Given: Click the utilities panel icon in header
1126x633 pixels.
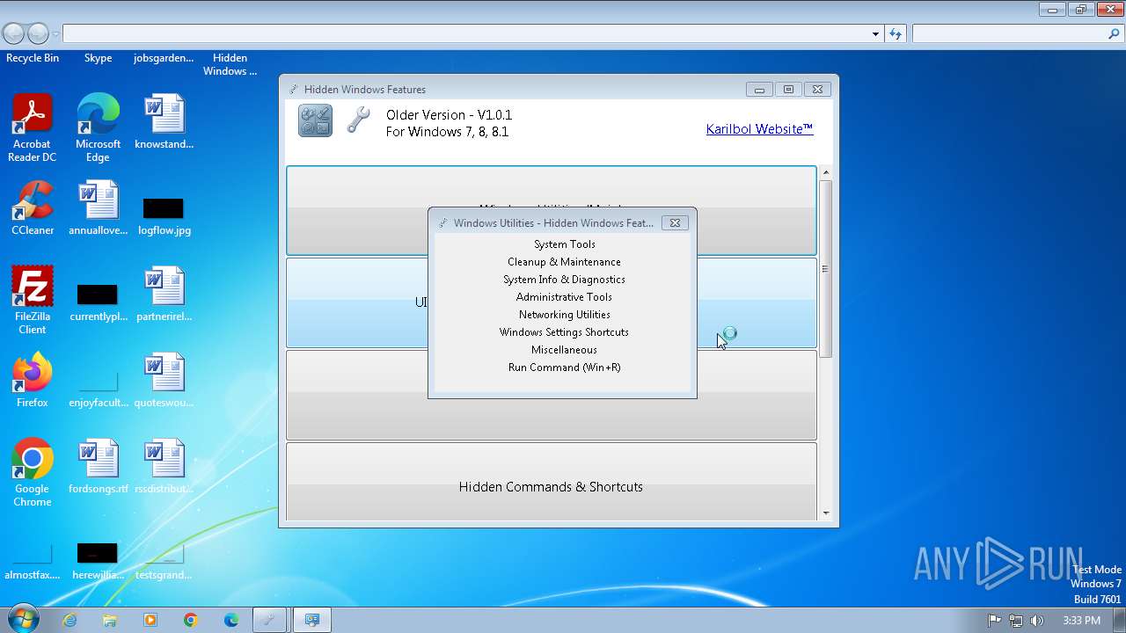Looking at the screenshot, I should click(316, 120).
